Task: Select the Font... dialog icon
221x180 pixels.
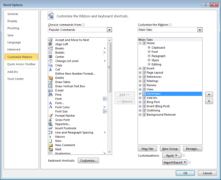Action: pyautogui.click(x=50, y=103)
